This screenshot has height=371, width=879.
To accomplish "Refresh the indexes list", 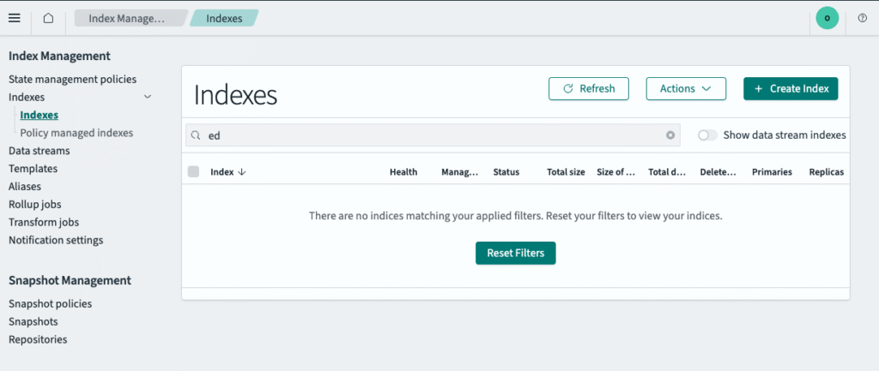I will click(588, 88).
